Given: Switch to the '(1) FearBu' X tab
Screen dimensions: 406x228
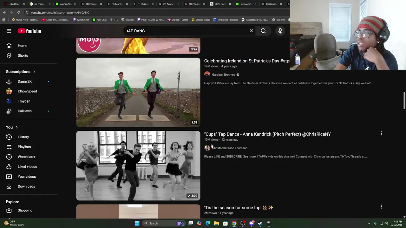Looking at the screenshot, I should (x=117, y=4).
